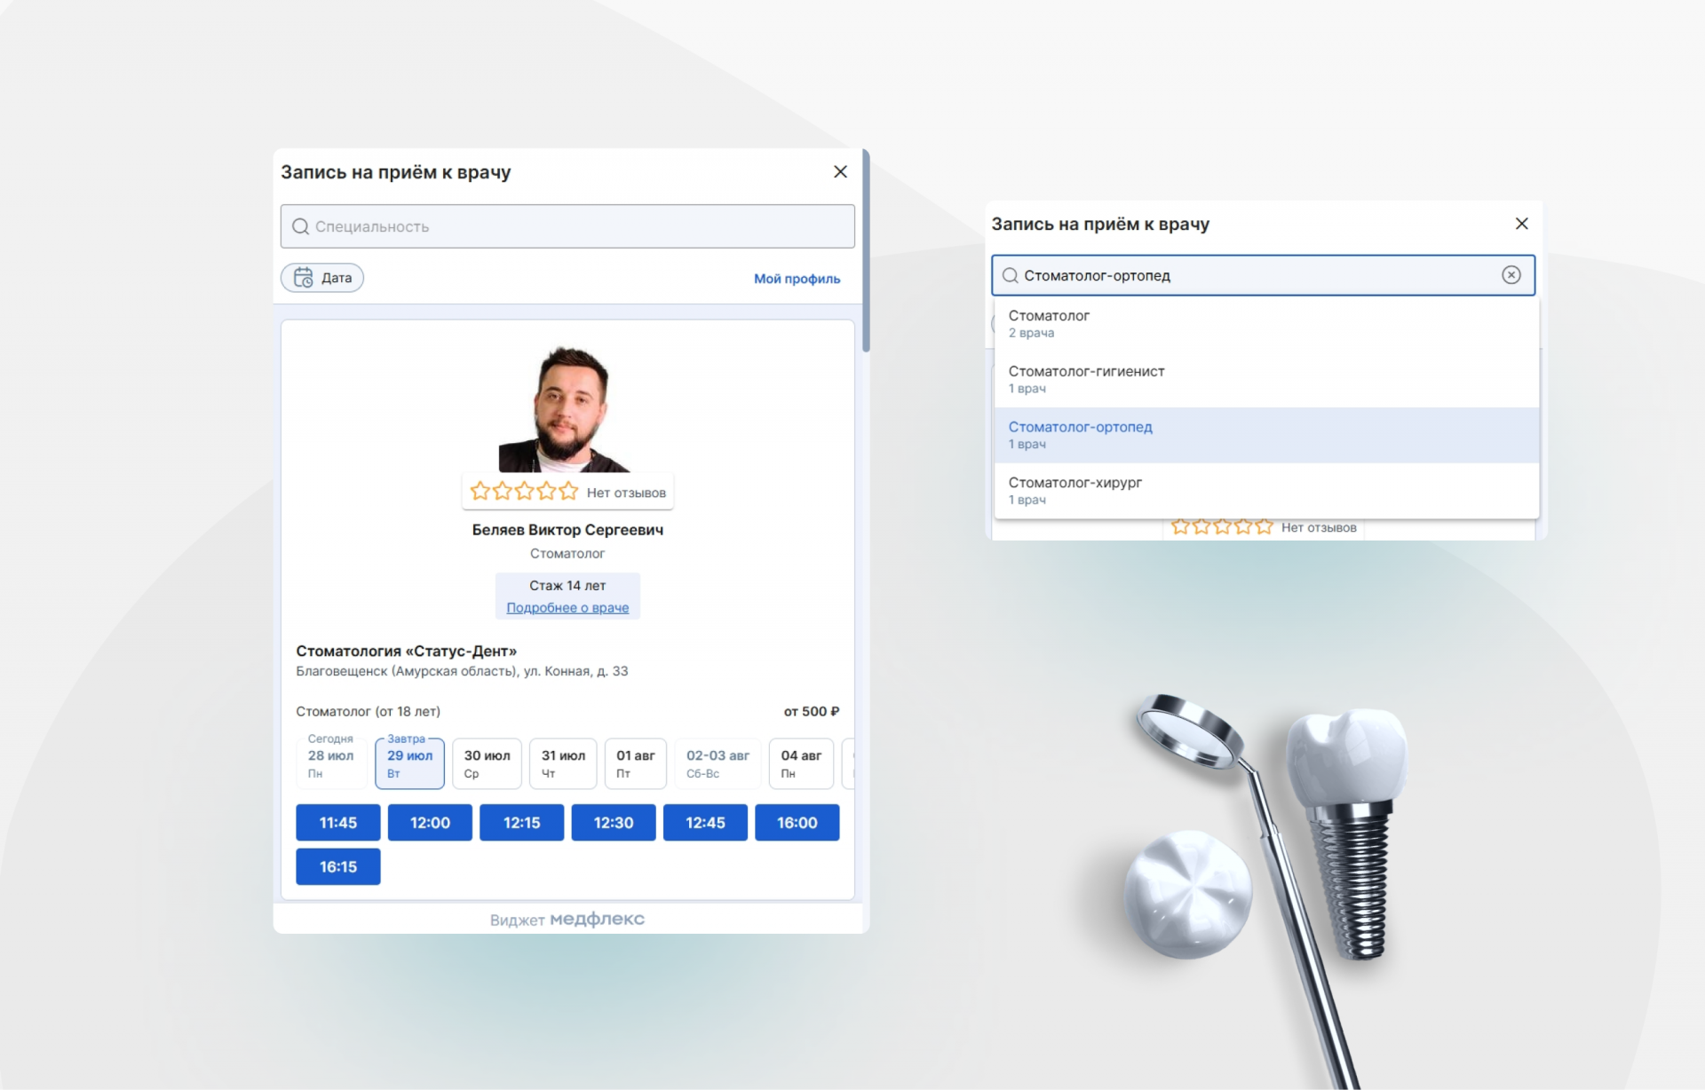Select Стоматолог option with 2 врача

1266,324
